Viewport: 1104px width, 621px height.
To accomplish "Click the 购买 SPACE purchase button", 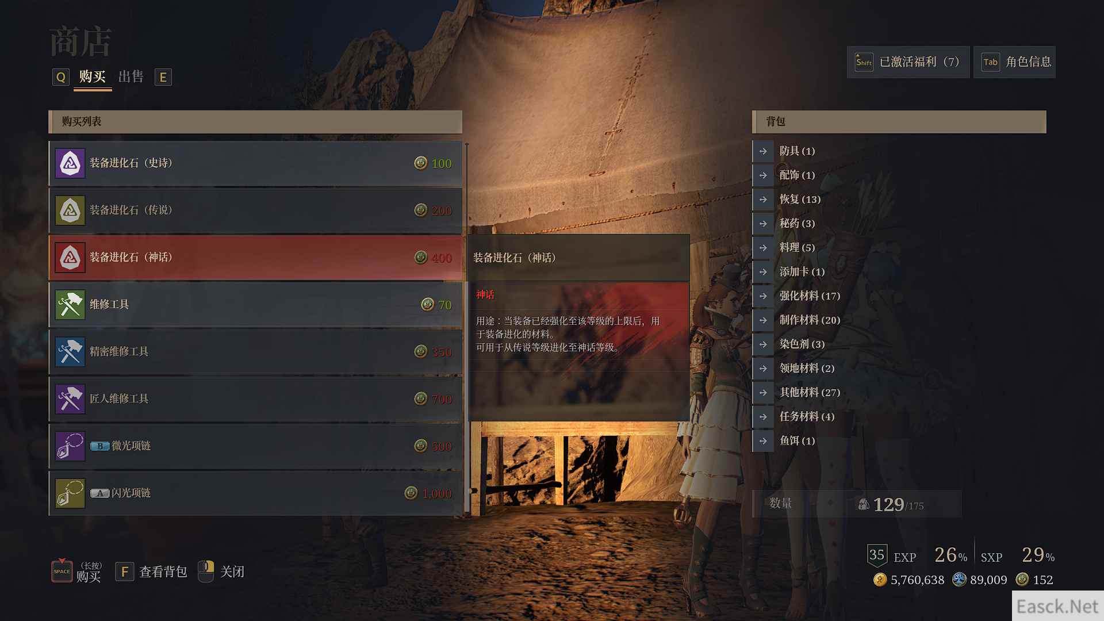I will click(76, 571).
